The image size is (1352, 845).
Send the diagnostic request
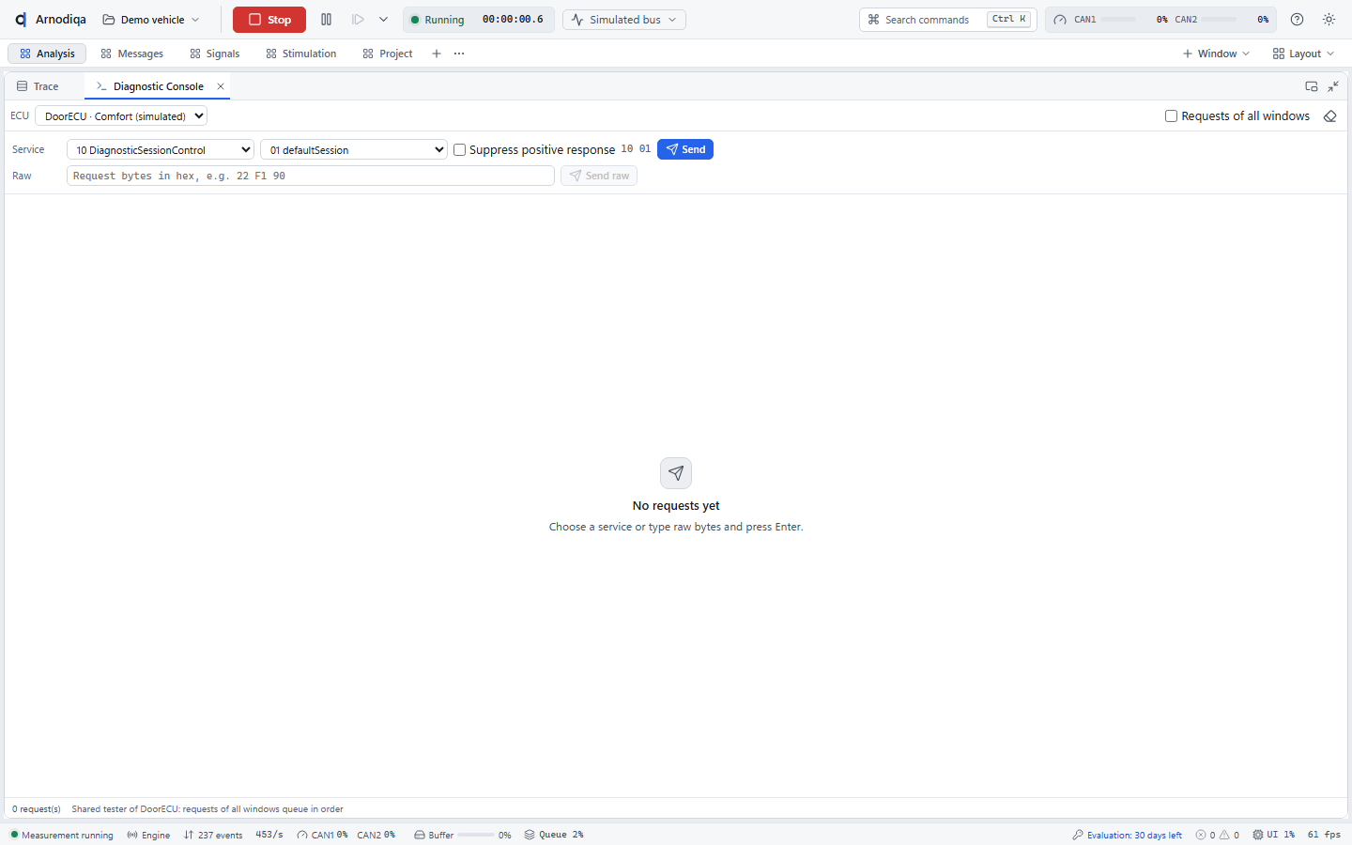coord(685,149)
